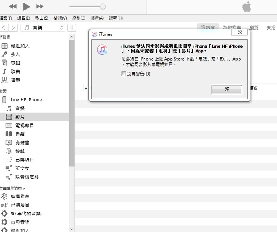
Task: Go back with the left navigation arrow
Action: [x=4, y=28]
